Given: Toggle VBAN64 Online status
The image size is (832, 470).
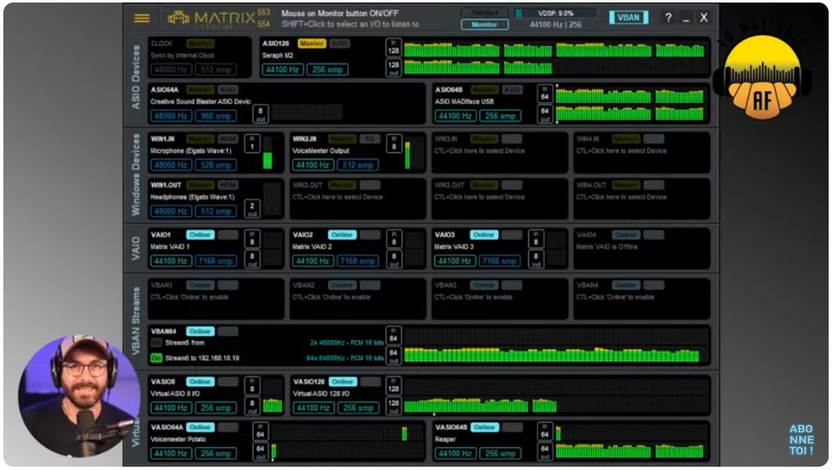Looking at the screenshot, I should [x=200, y=331].
